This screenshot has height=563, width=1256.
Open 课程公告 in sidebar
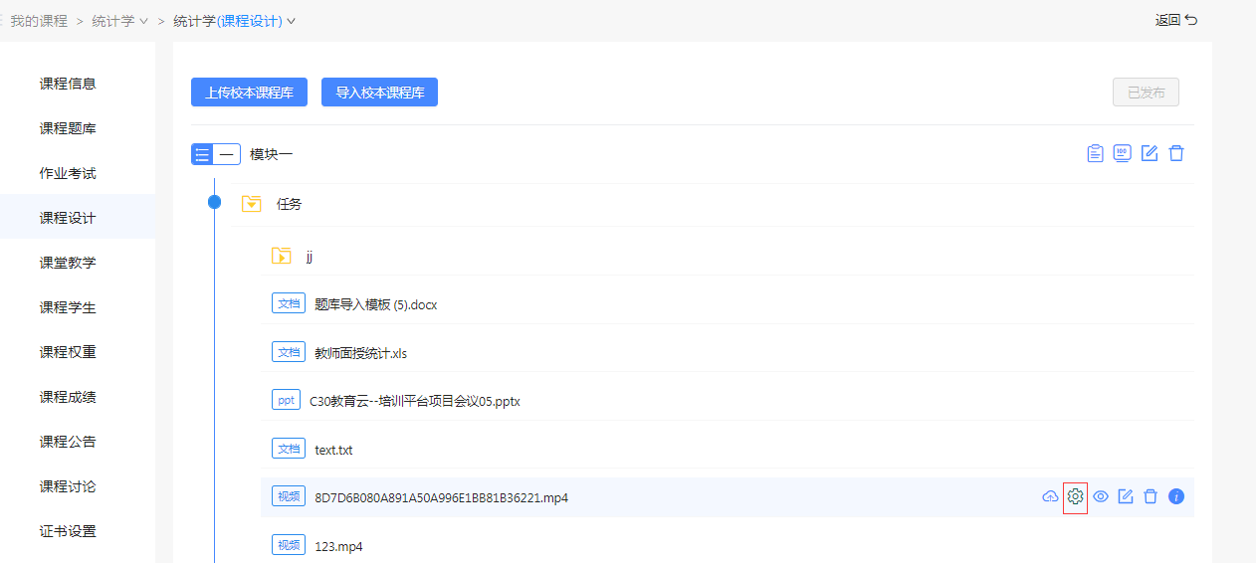(x=68, y=442)
